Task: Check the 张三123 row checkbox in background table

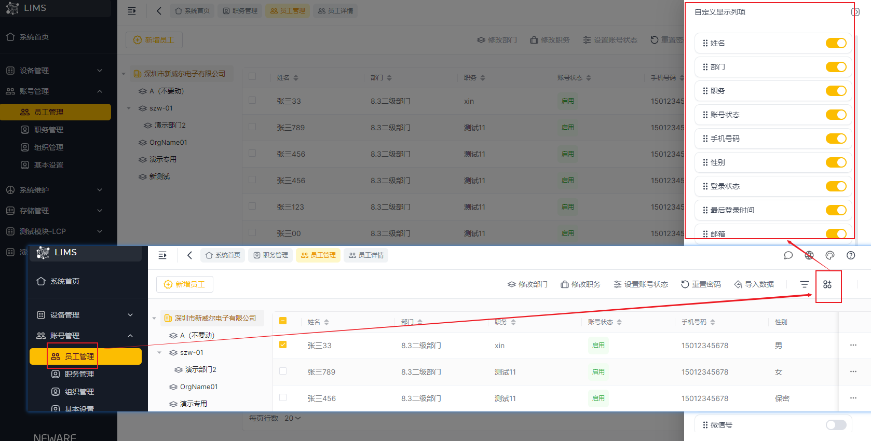Action: point(252,206)
